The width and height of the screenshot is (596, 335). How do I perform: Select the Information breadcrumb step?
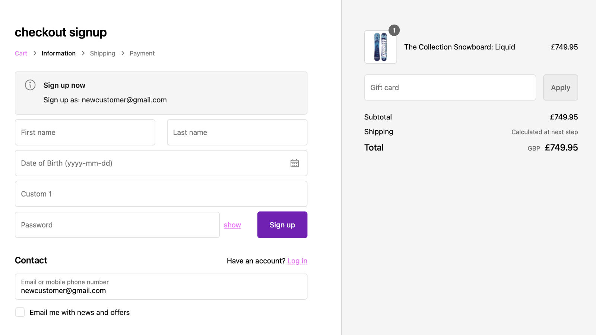coord(58,53)
